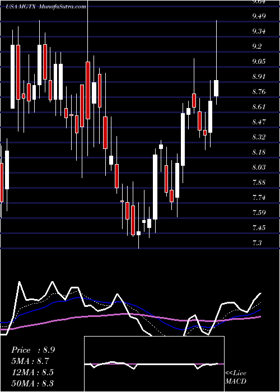Click the '50MA : 8.3' readout
Viewport: 280px width, 392px height.
(x=32, y=383)
